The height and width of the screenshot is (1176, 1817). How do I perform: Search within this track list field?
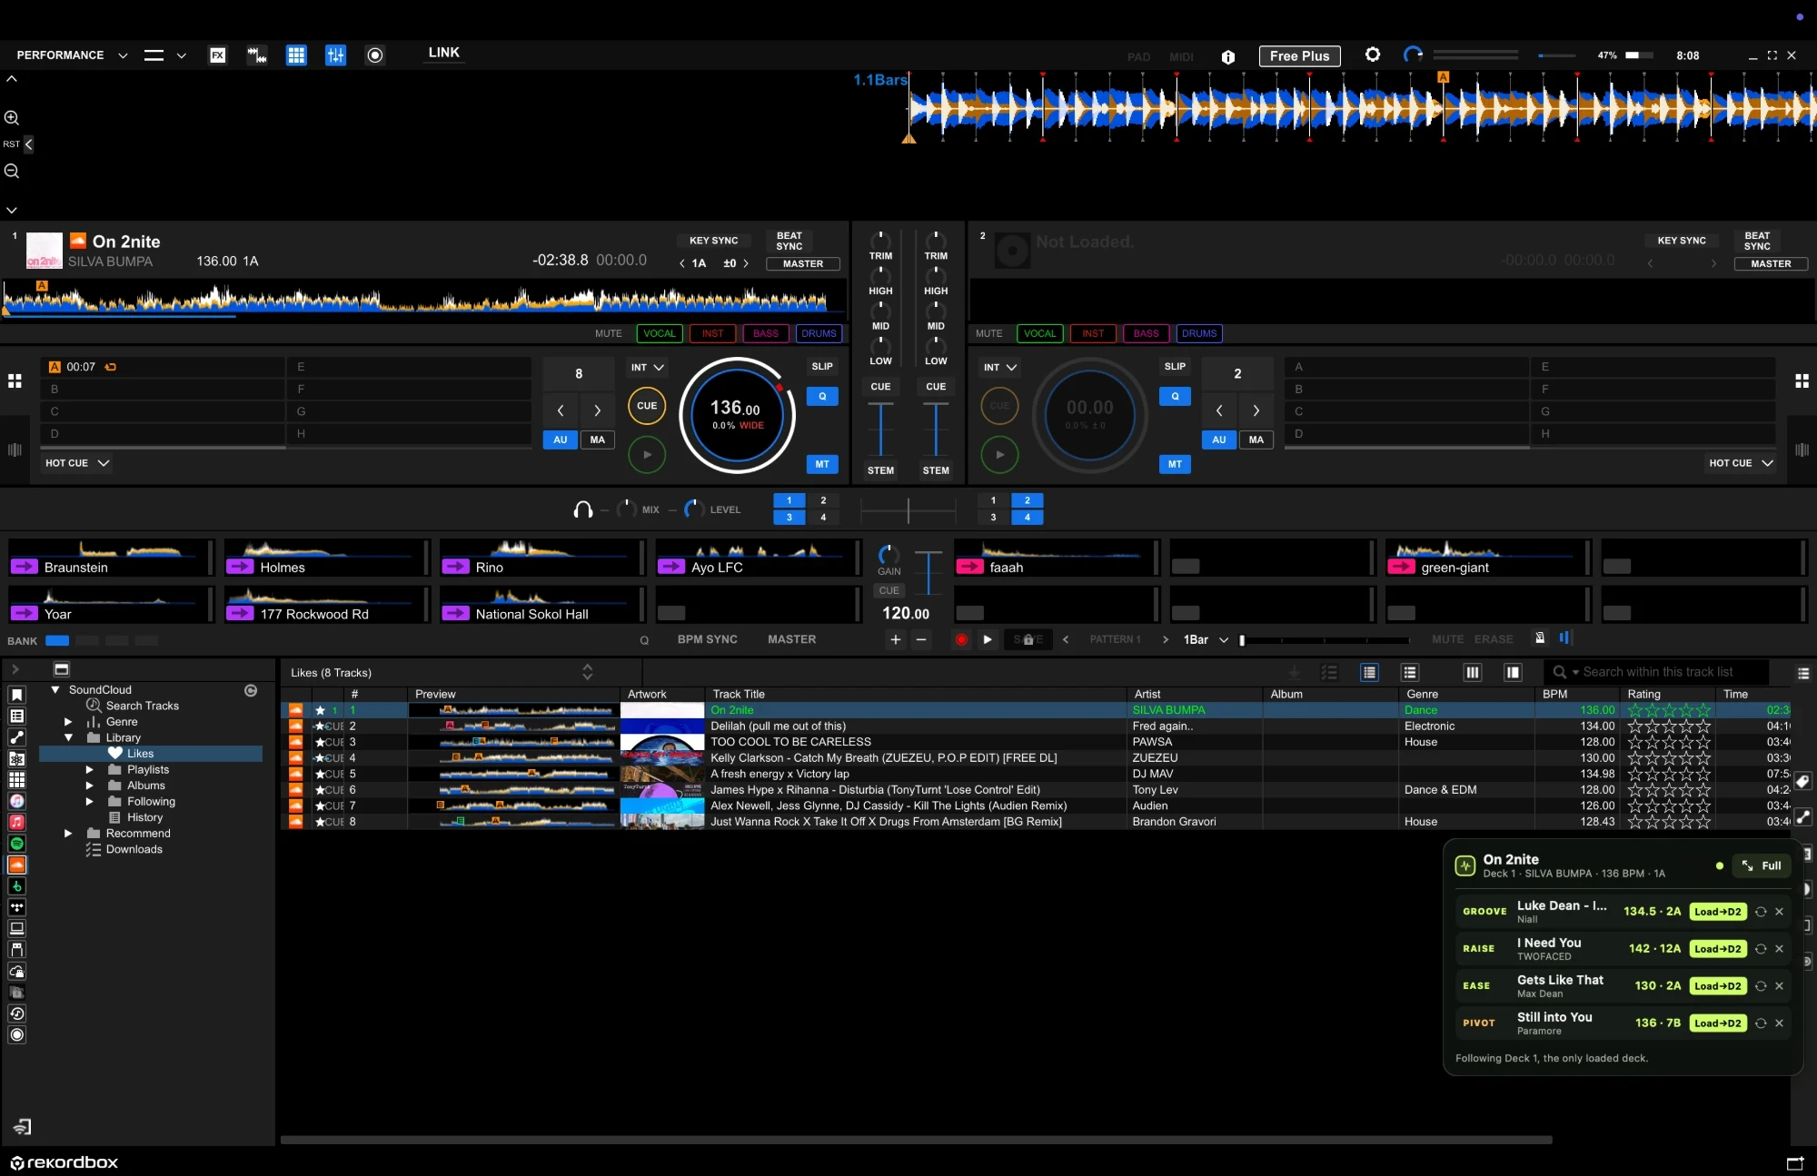pyautogui.click(x=1657, y=672)
